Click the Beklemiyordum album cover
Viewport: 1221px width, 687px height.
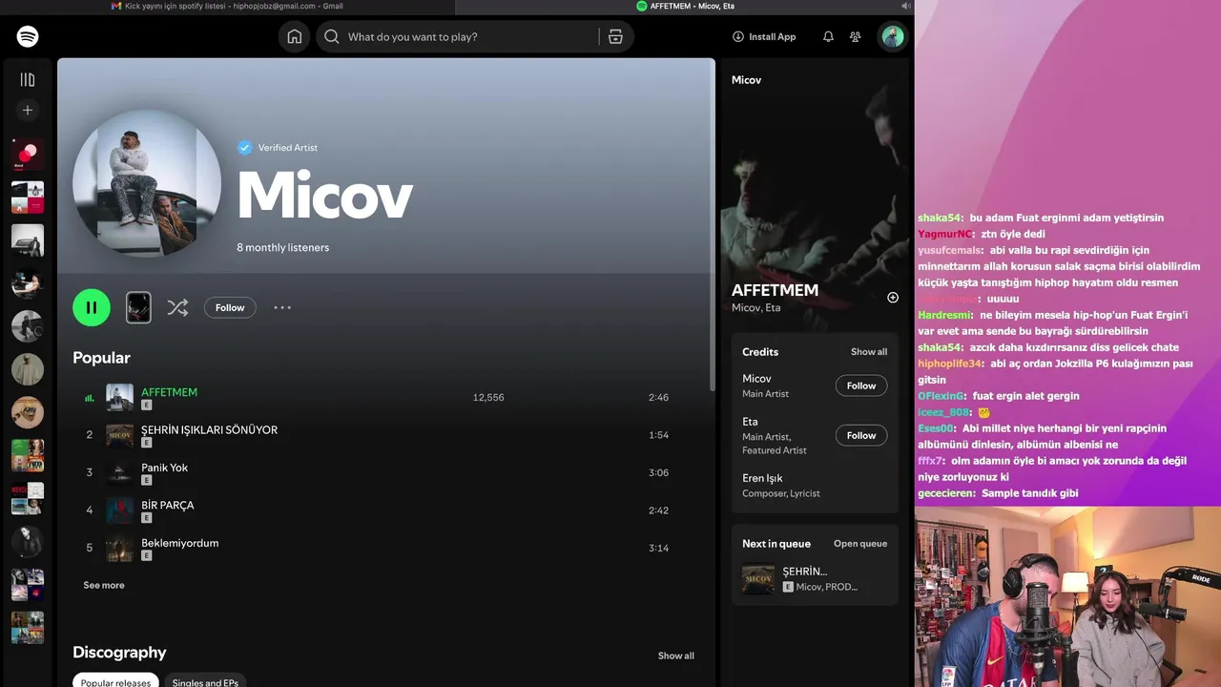119,549
